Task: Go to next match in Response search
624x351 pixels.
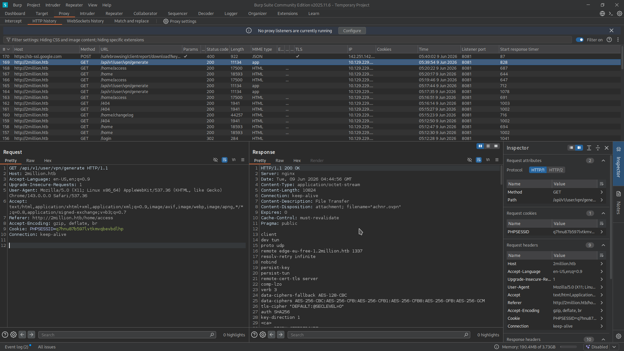Action: (x=280, y=335)
